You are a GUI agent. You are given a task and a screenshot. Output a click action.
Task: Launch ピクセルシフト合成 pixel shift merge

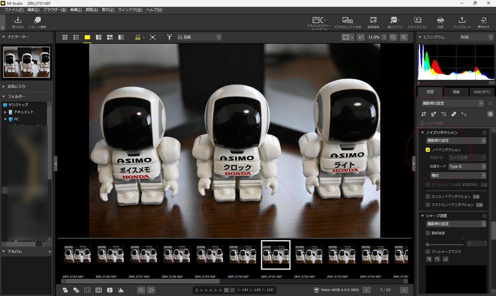(348, 23)
